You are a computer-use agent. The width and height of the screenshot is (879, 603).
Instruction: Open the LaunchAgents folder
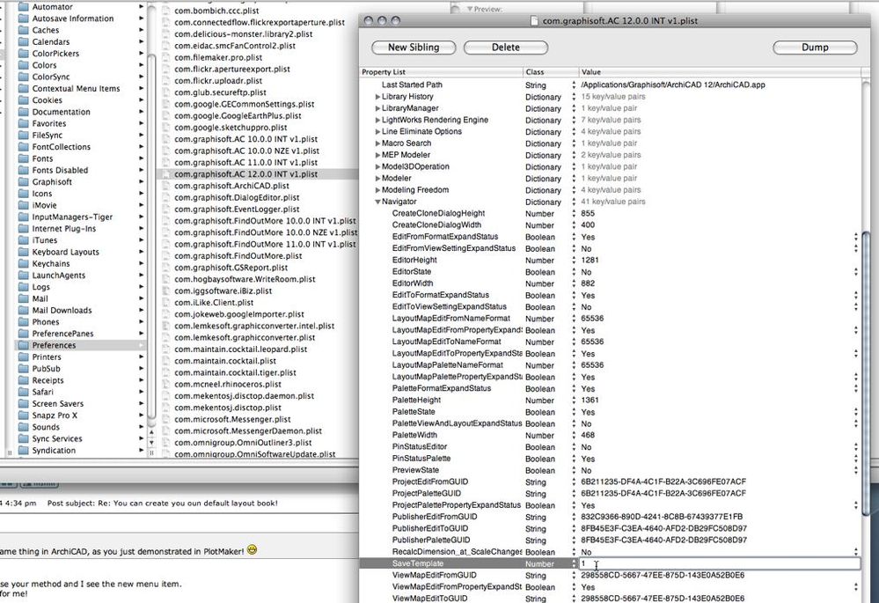tap(58, 276)
